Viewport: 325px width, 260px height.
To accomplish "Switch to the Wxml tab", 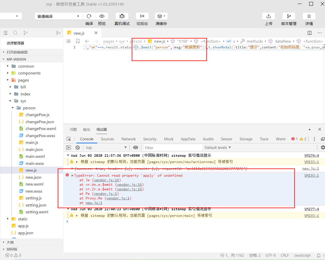I will [281, 139].
